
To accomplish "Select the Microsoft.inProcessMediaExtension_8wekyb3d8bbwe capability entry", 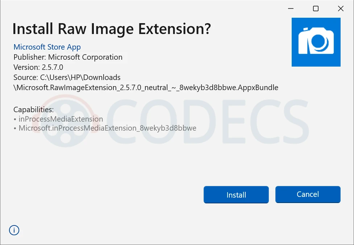I will (107, 128).
